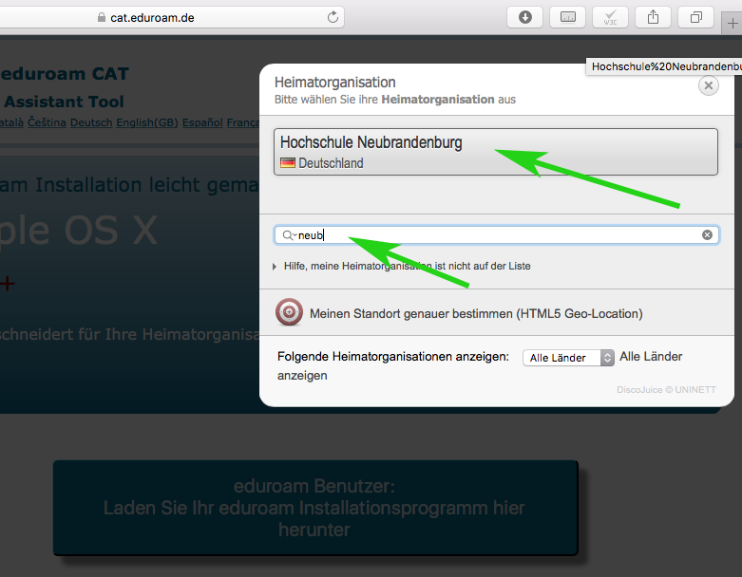Click the geo-location target icon
Image resolution: width=742 pixels, height=577 pixels.
point(289,312)
